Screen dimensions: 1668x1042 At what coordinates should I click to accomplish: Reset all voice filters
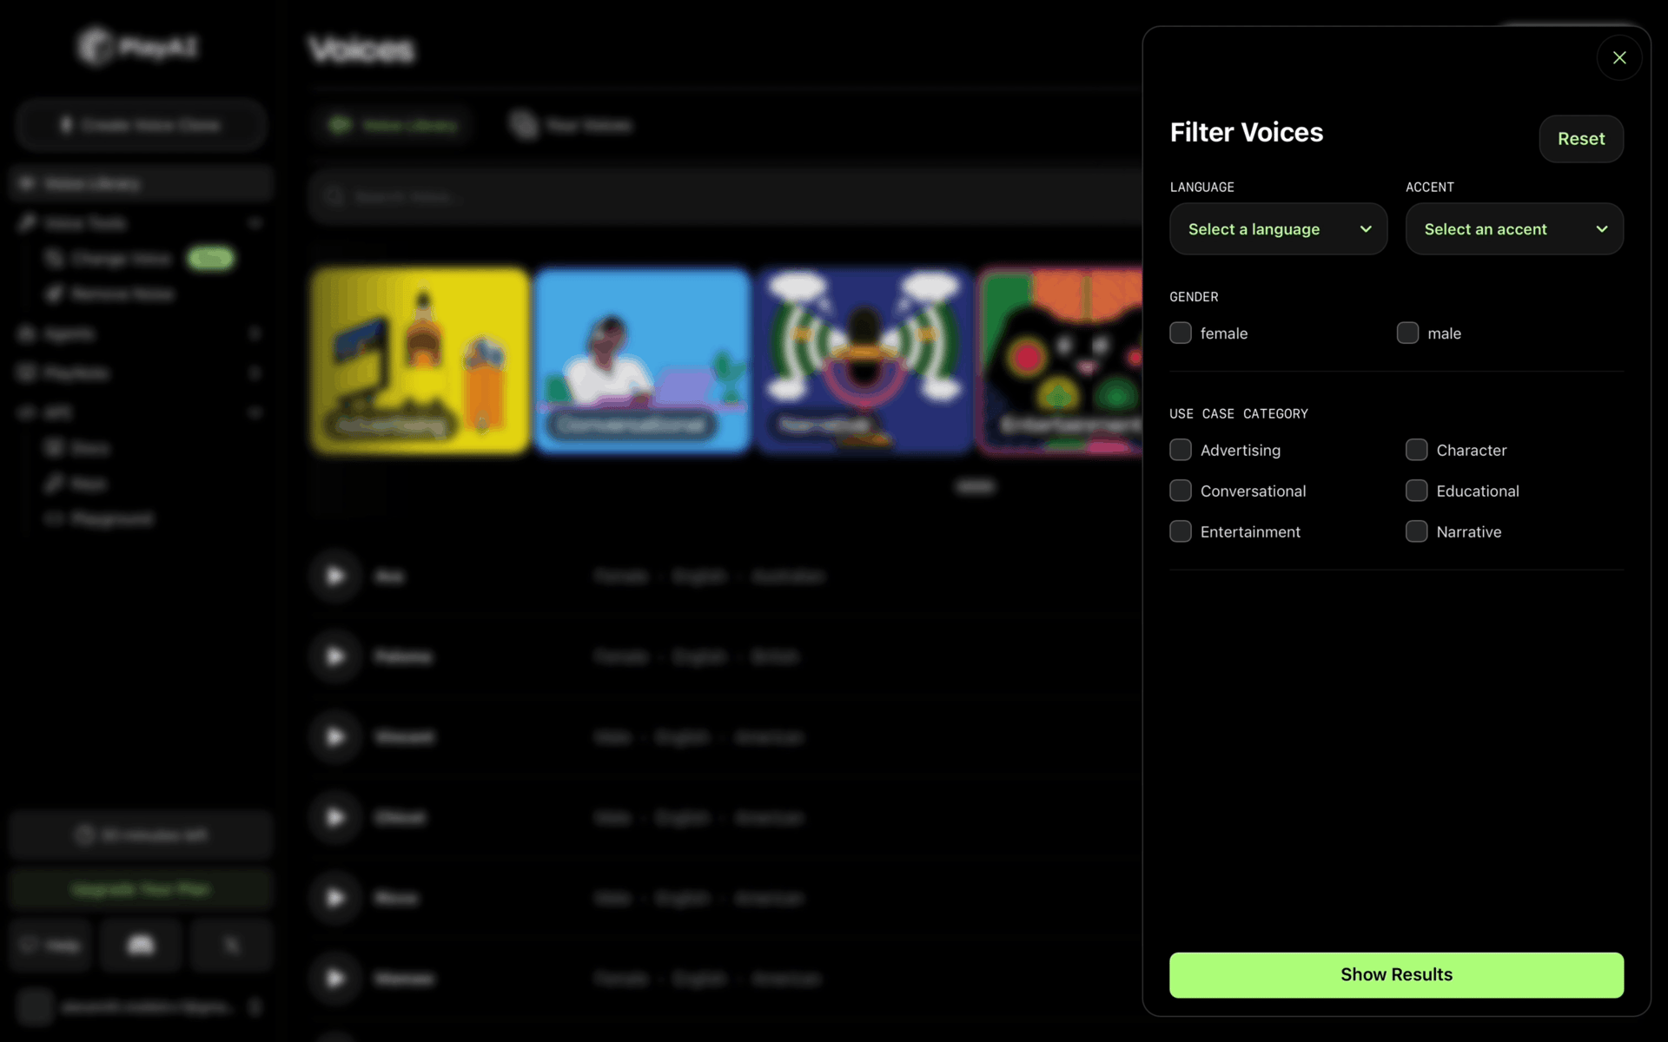point(1580,139)
